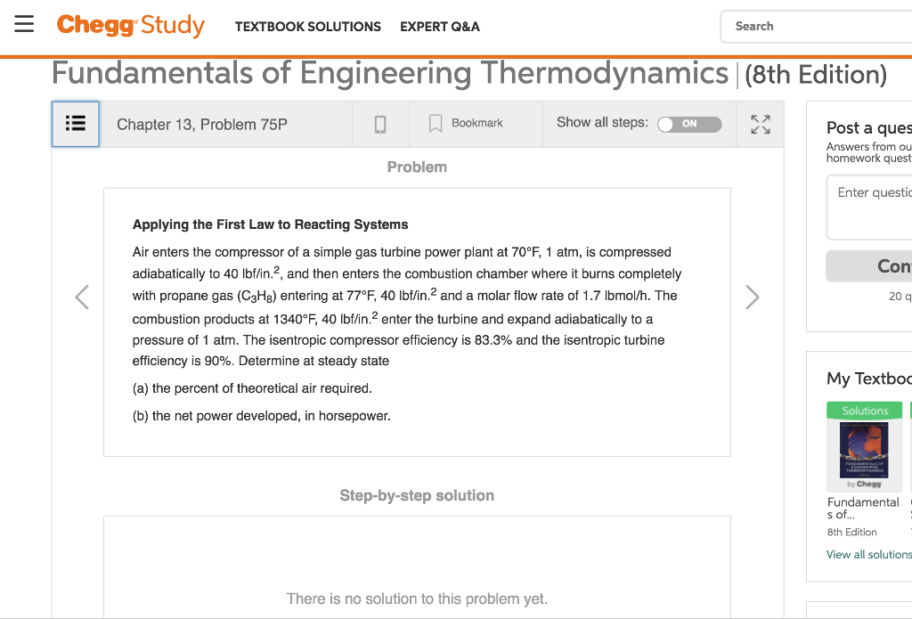Open Expert Q&A menu
Image resolution: width=912 pixels, height=619 pixels.
(x=440, y=27)
